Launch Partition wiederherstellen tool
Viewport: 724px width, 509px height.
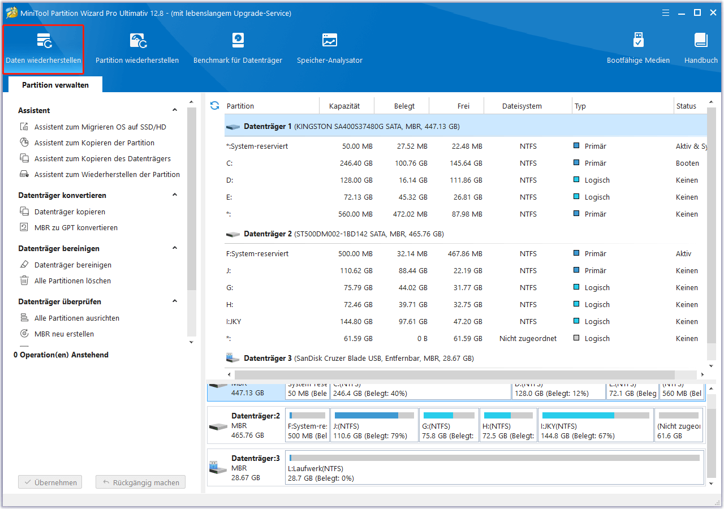(137, 49)
